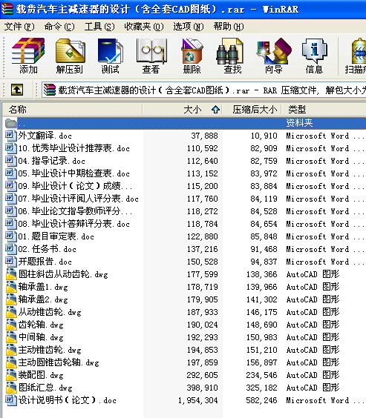Click icon of 主动锥齿轮.dwg

[11, 350]
